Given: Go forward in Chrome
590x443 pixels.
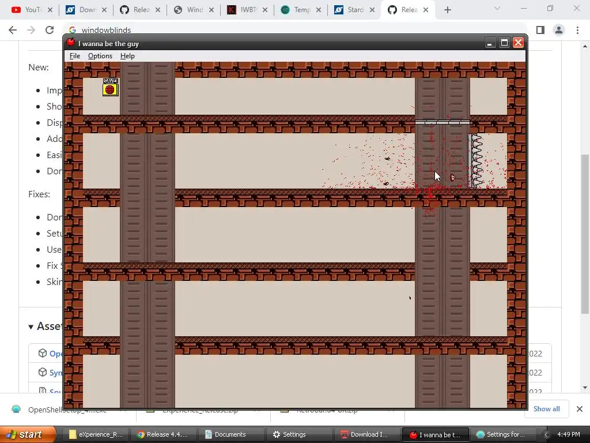Looking at the screenshot, I should click(31, 30).
